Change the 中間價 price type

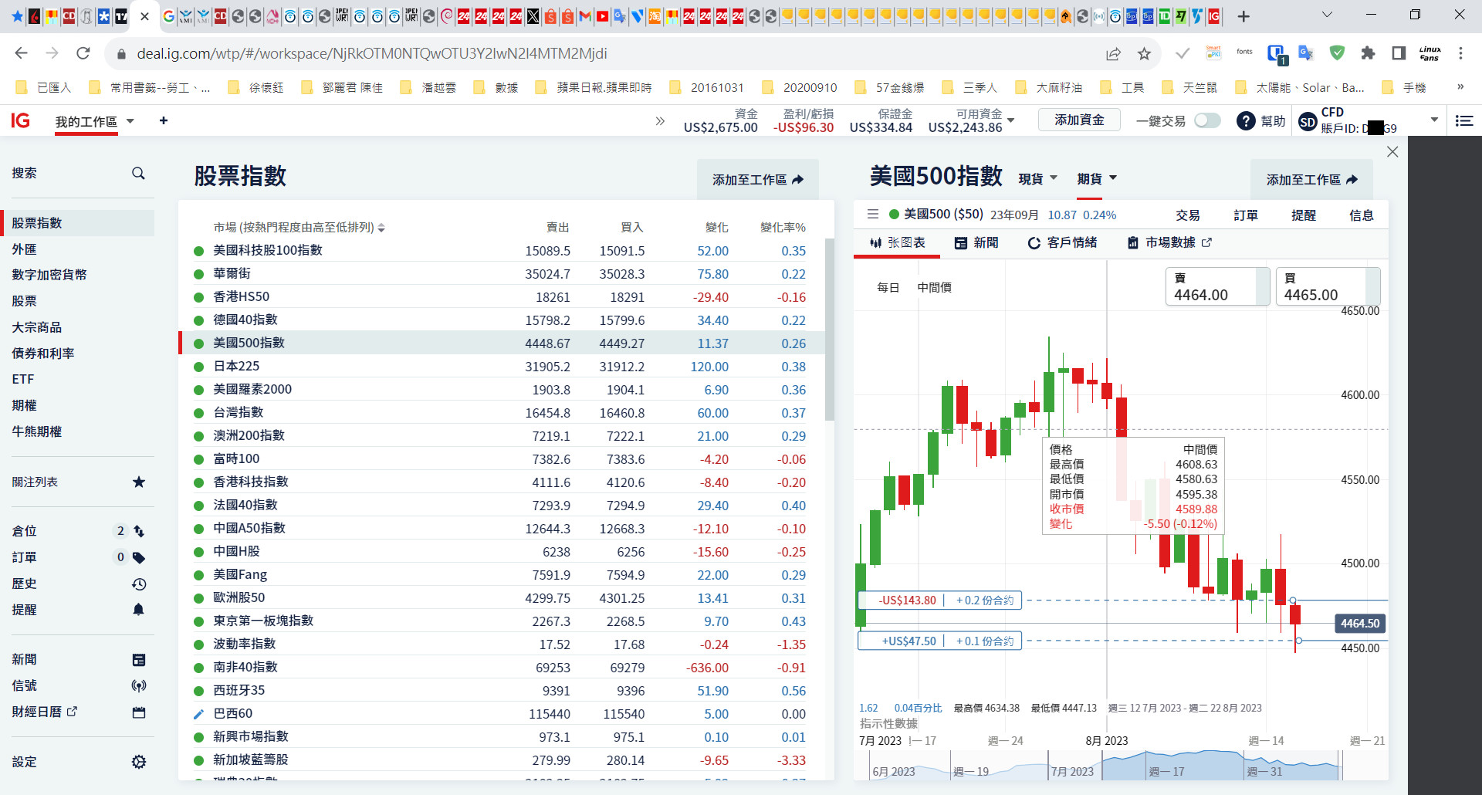click(934, 288)
